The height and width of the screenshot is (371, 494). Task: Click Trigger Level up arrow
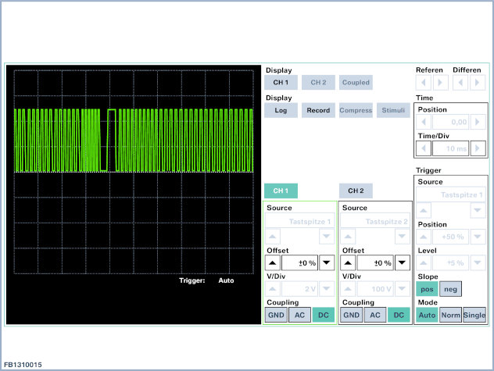click(423, 262)
